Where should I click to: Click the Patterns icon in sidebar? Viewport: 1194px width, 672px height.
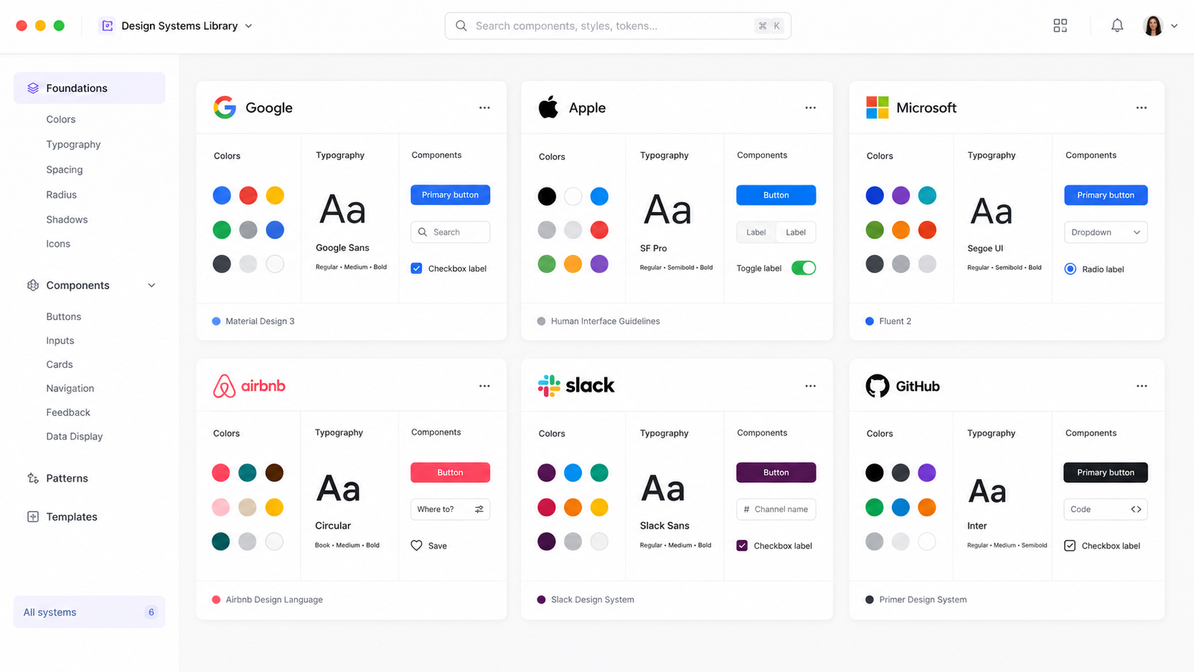pyautogui.click(x=33, y=478)
